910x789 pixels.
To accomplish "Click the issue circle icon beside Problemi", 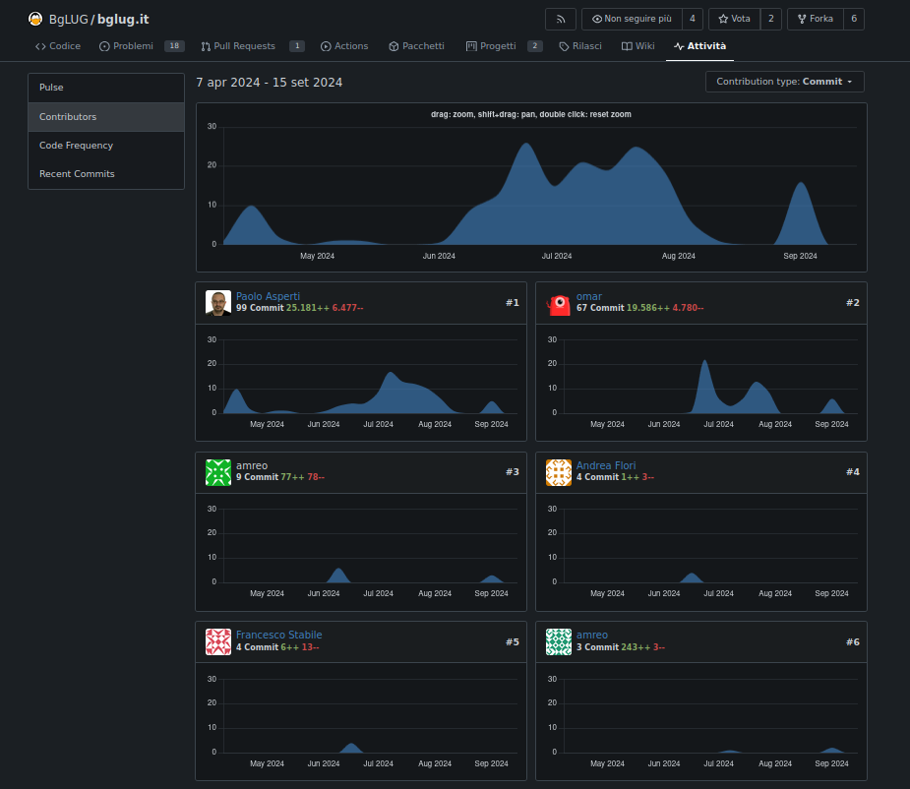I will click(104, 46).
